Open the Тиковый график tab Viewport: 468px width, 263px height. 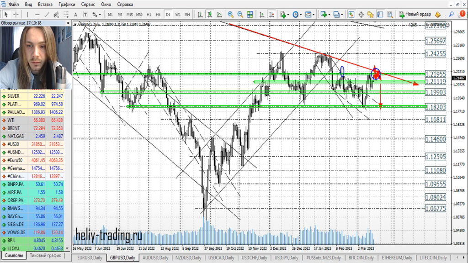coord(45,256)
